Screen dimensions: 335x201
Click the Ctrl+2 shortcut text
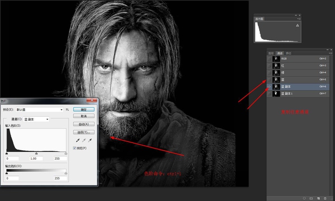pyautogui.click(x=323, y=59)
